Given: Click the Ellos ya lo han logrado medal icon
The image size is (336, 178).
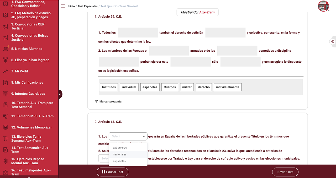Looking at the screenshot, I should tap(6, 60).
